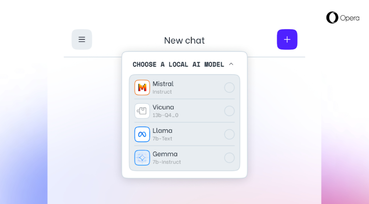
Task: Click the Mistral model icon
Action: pos(142,87)
